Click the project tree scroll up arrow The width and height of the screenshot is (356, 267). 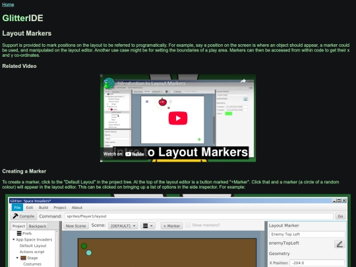[57, 232]
